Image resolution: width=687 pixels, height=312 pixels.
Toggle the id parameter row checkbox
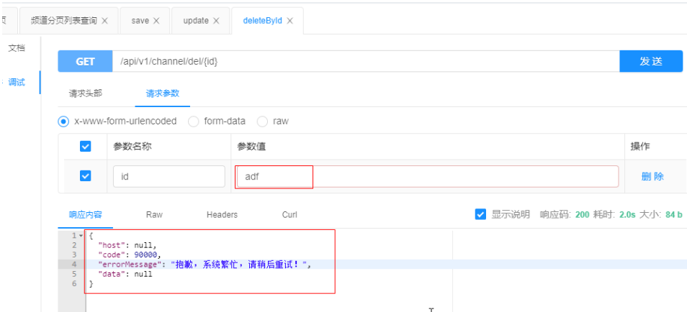point(86,176)
